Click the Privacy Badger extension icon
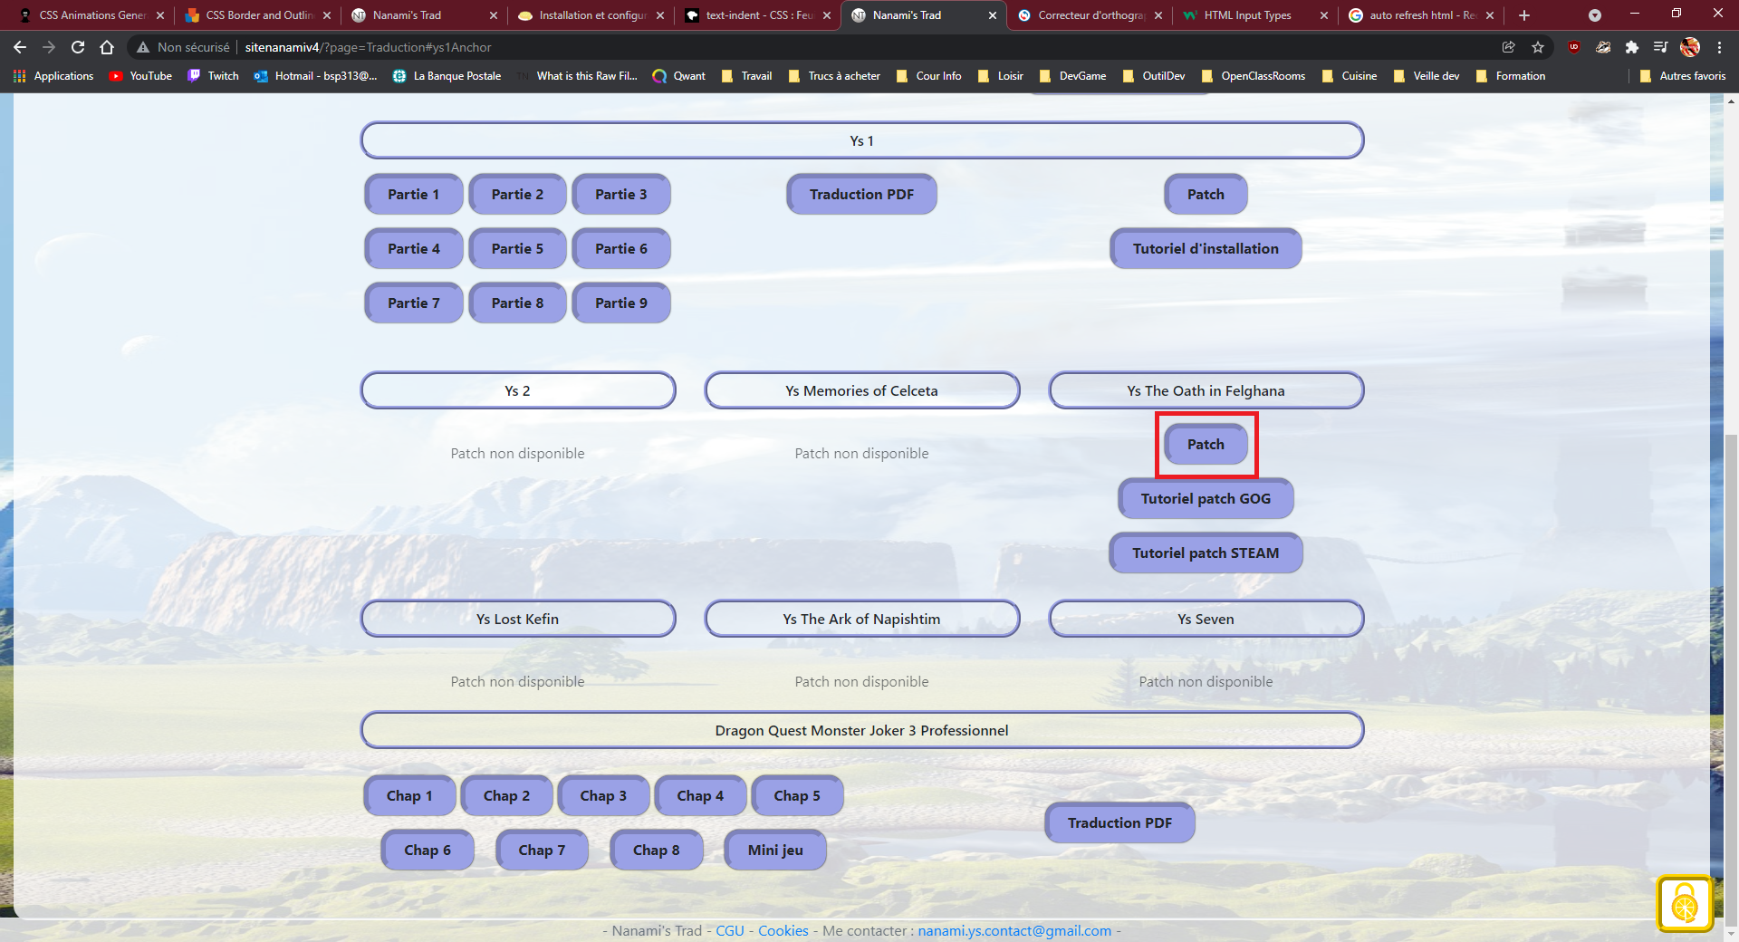Viewport: 1739px width, 942px height. [1603, 47]
